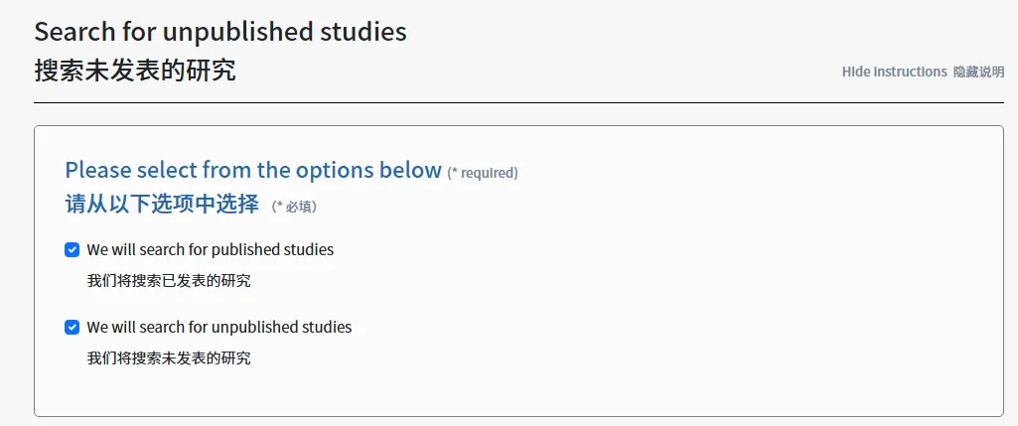The width and height of the screenshot is (1018, 426).
Task: Click the 请从以下选项中选择 heading
Action: [x=162, y=205]
